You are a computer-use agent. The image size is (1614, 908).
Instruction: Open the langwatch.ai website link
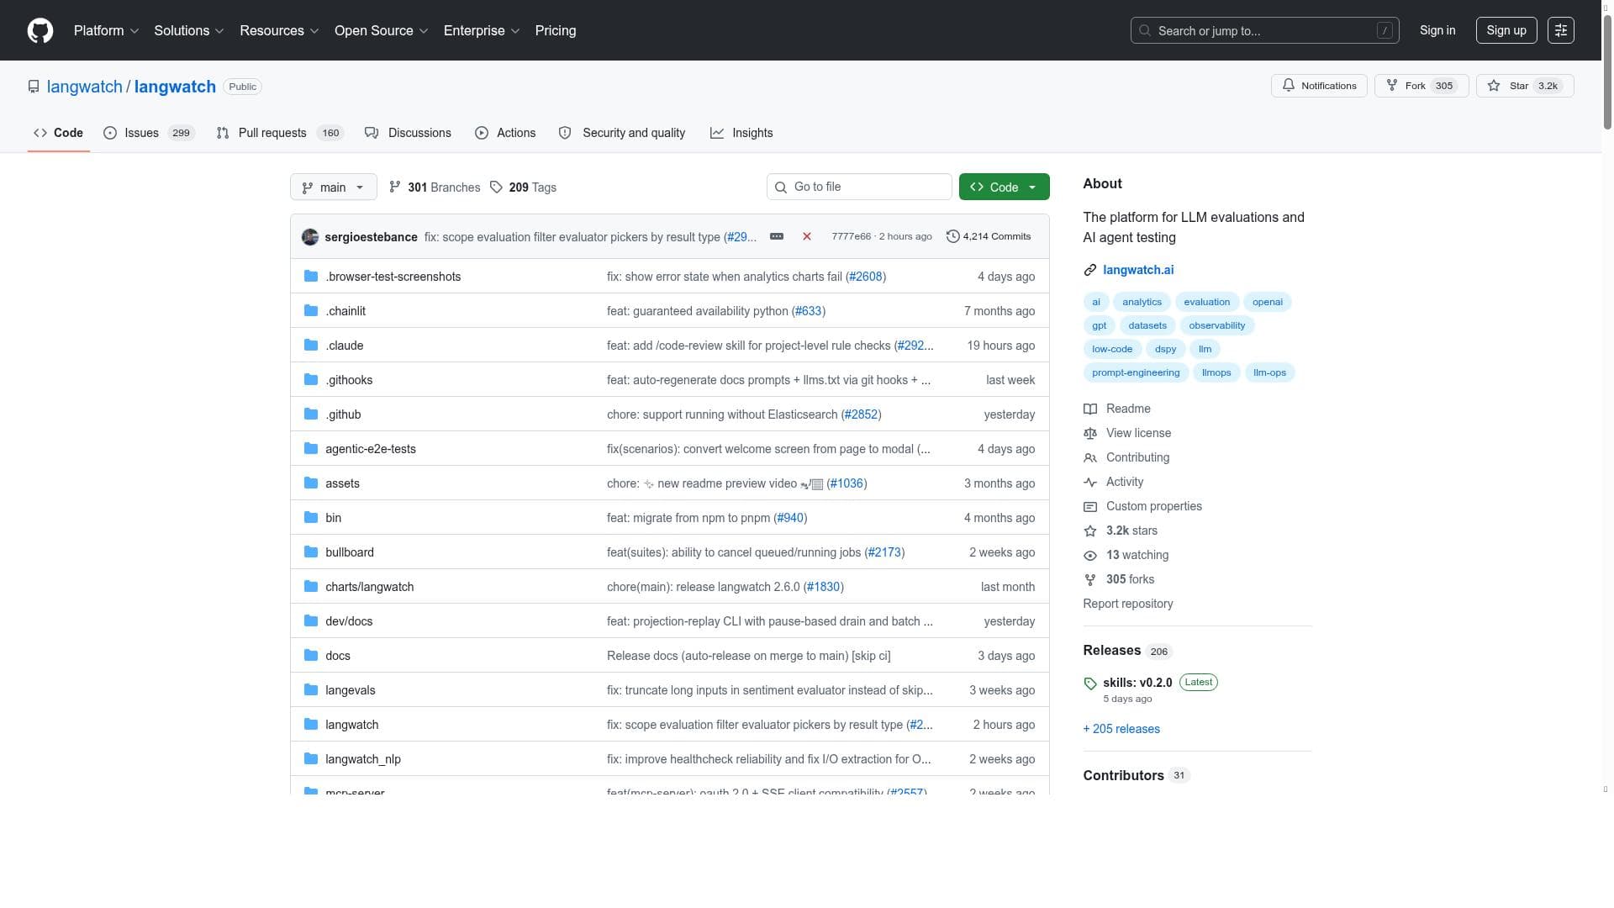[x=1137, y=270]
